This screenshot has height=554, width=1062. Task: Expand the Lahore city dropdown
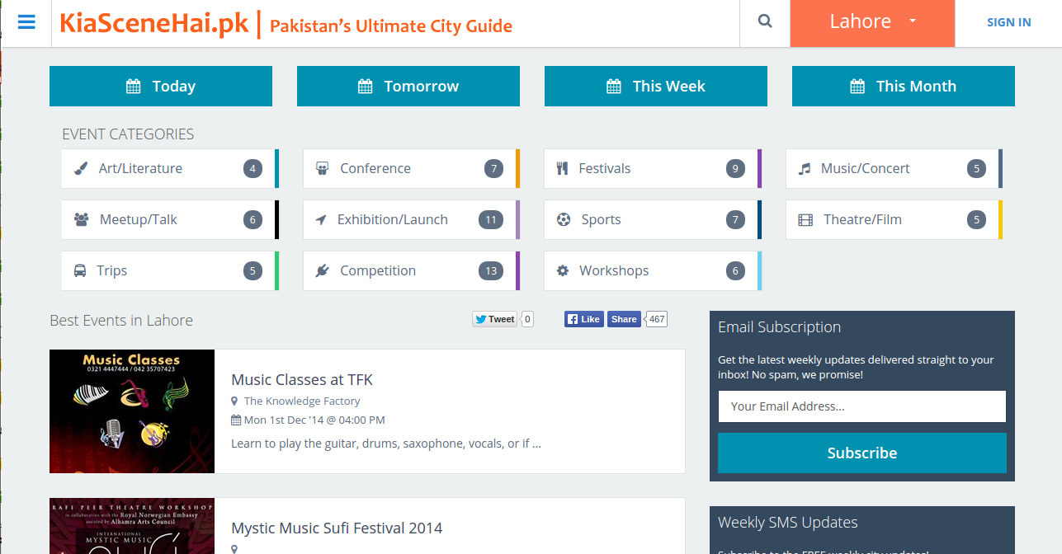[872, 22]
